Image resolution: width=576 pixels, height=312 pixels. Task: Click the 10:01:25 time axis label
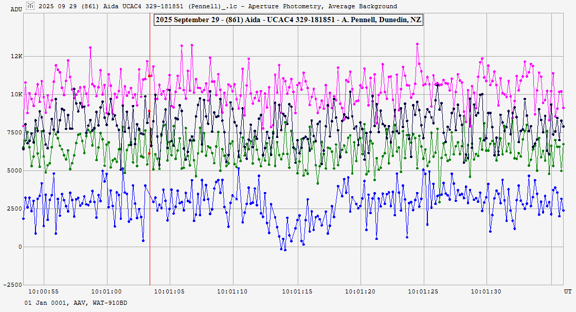coord(424,291)
